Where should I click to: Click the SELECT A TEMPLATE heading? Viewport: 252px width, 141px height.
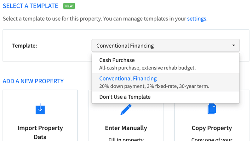[30, 6]
